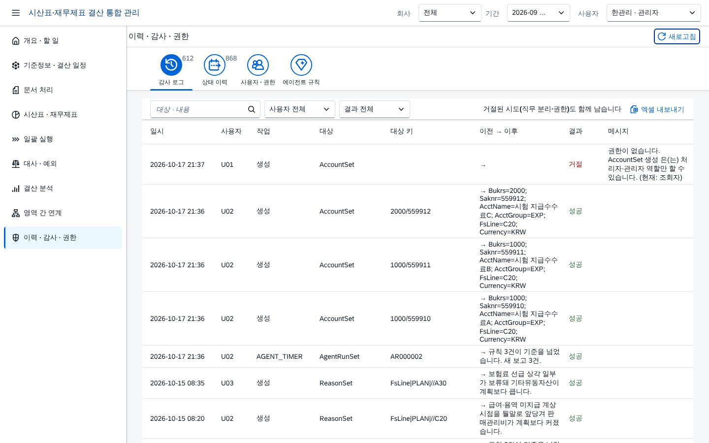This screenshot has width=709, height=443.
Task: Click the 일시 column header
Action: [x=157, y=131]
